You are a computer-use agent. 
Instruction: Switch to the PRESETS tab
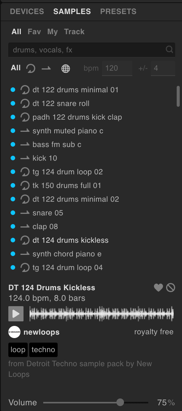118,11
